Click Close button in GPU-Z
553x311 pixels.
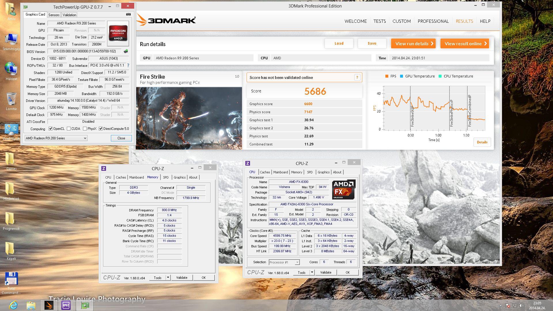[121, 138]
